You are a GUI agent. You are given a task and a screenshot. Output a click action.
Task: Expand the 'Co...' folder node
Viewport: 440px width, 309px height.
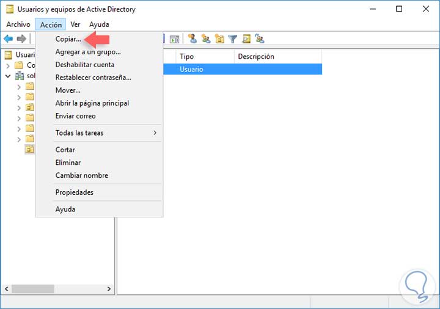8,65
